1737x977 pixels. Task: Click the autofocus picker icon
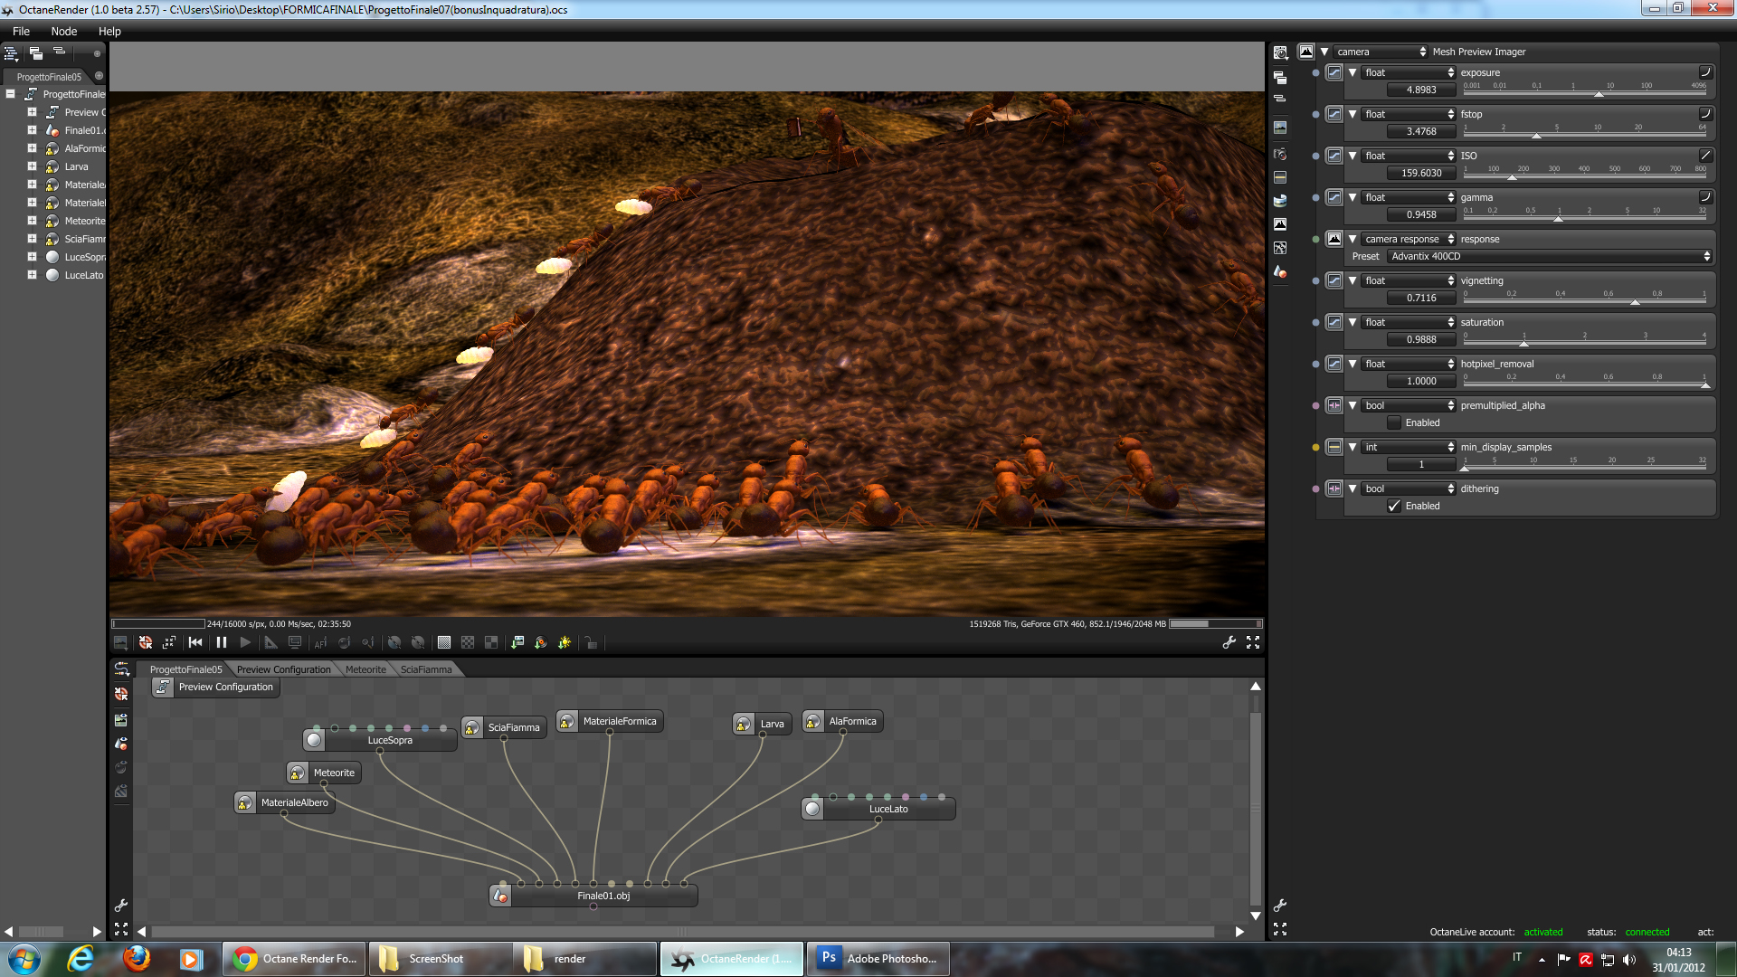(x=320, y=642)
